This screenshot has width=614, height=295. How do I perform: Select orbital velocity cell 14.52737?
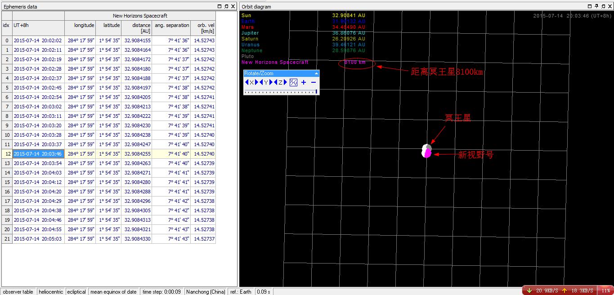pyautogui.click(x=203, y=239)
